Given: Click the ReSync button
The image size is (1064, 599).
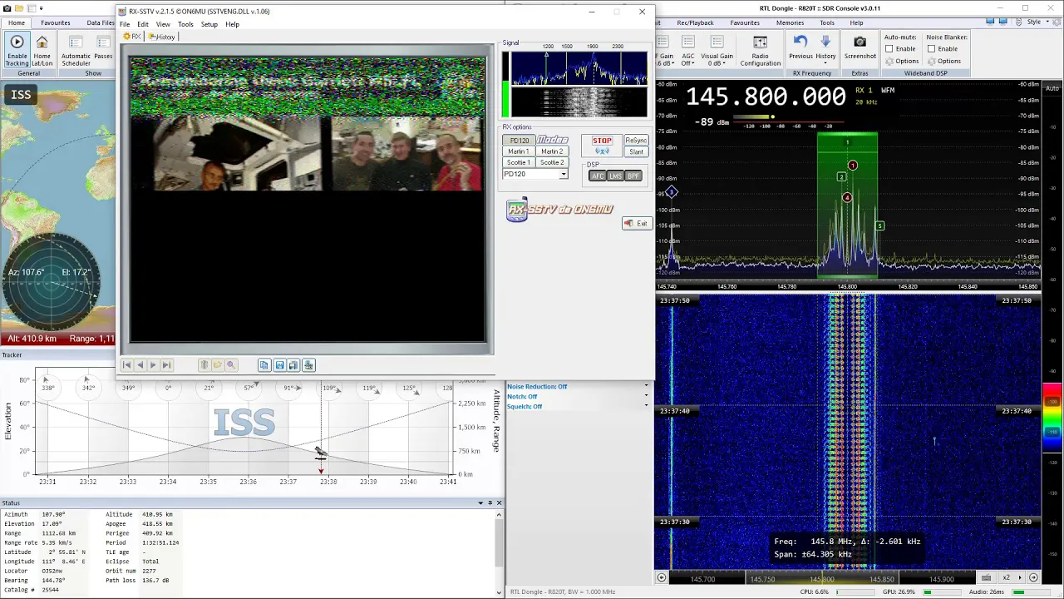Looking at the screenshot, I should click(x=636, y=141).
